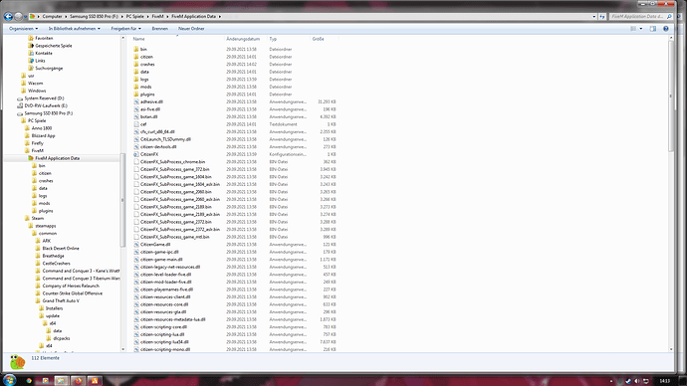Screen dimensions: 687x386
Task: Click Samsung SSD 850 Pro (F:) breadcrumb
Action: pos(94,17)
